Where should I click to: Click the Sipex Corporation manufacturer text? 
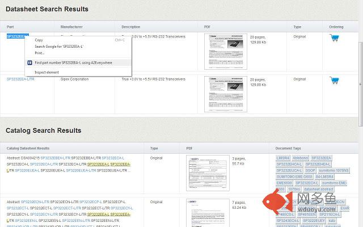point(74,79)
